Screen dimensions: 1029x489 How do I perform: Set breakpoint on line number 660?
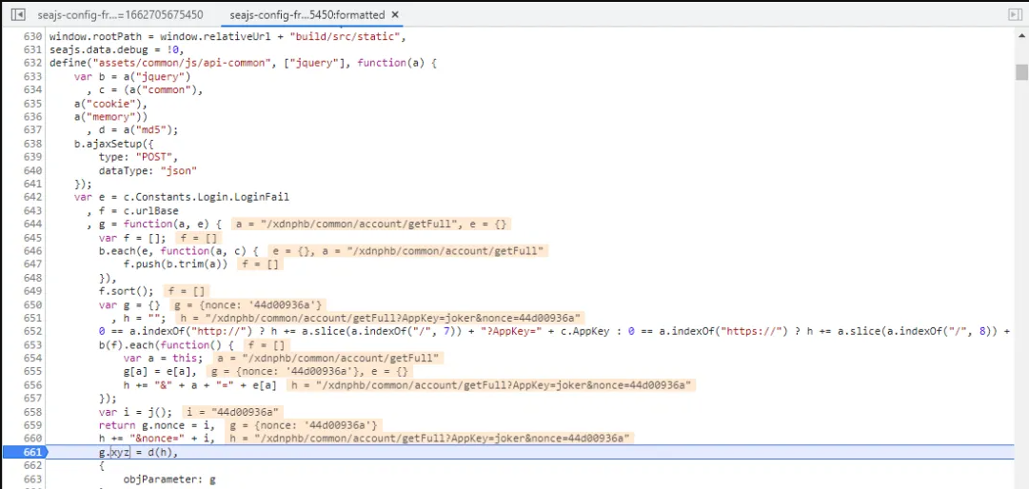pos(32,438)
